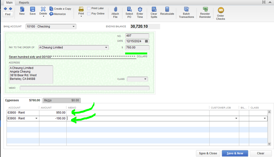Open Batch Transactions

click(x=187, y=13)
